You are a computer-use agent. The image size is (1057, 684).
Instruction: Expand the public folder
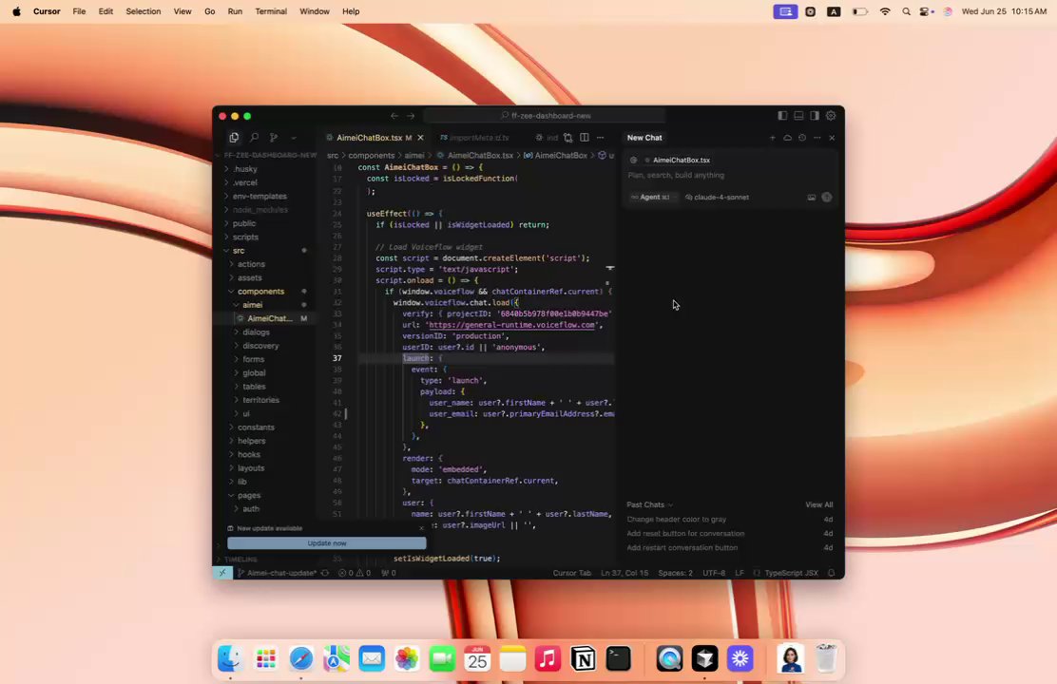[266, 224]
